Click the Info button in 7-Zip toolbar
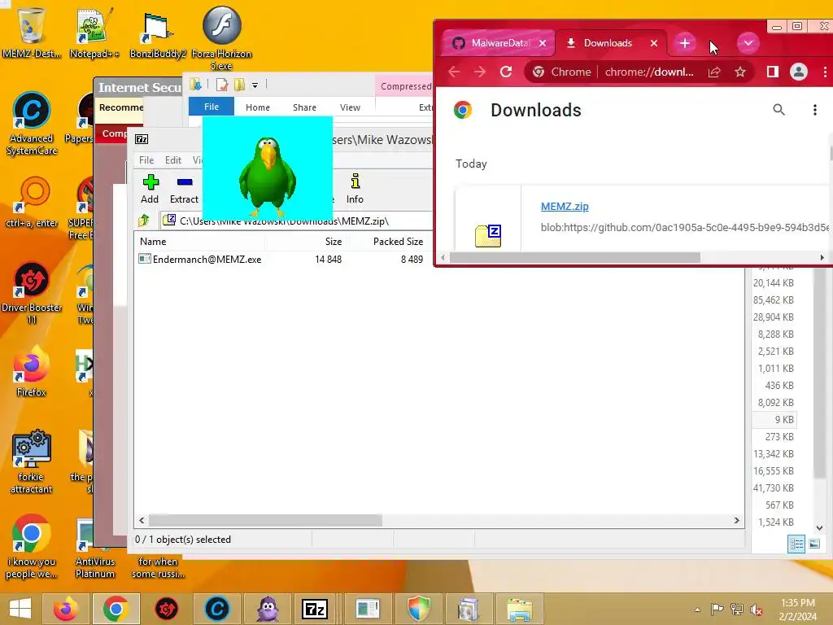The width and height of the screenshot is (833, 625). (355, 189)
